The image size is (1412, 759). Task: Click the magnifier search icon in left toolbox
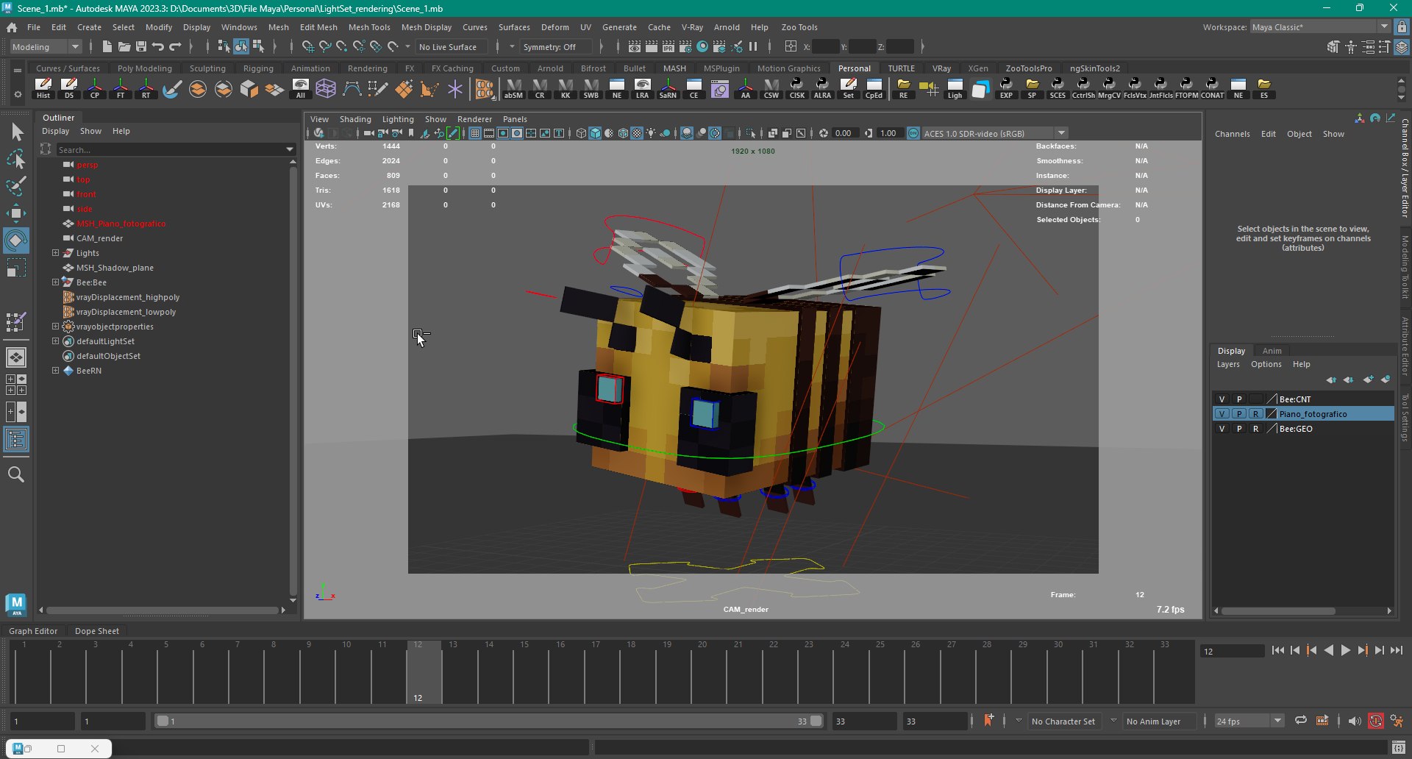[16, 474]
